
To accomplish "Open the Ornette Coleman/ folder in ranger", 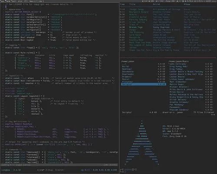I will coord(179,102).
